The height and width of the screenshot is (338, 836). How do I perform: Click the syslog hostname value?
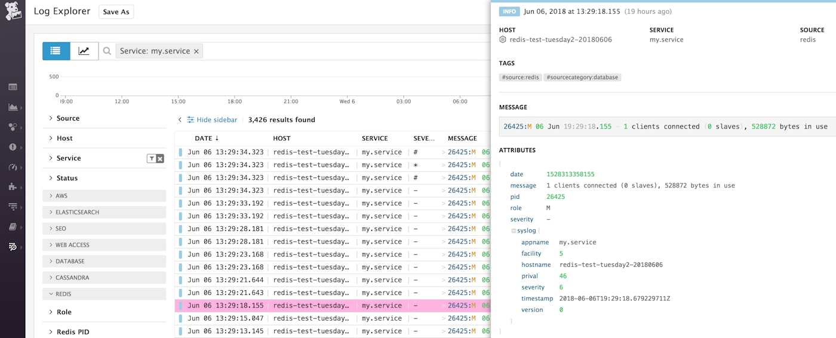(611, 265)
